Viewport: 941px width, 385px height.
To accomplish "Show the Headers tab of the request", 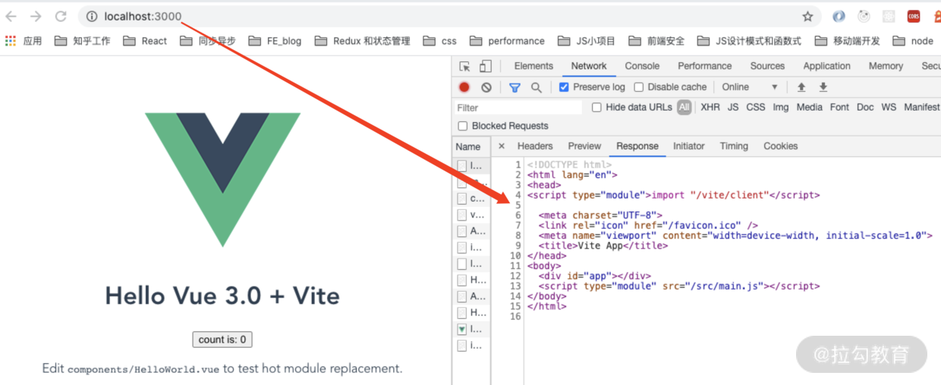I will tap(535, 146).
